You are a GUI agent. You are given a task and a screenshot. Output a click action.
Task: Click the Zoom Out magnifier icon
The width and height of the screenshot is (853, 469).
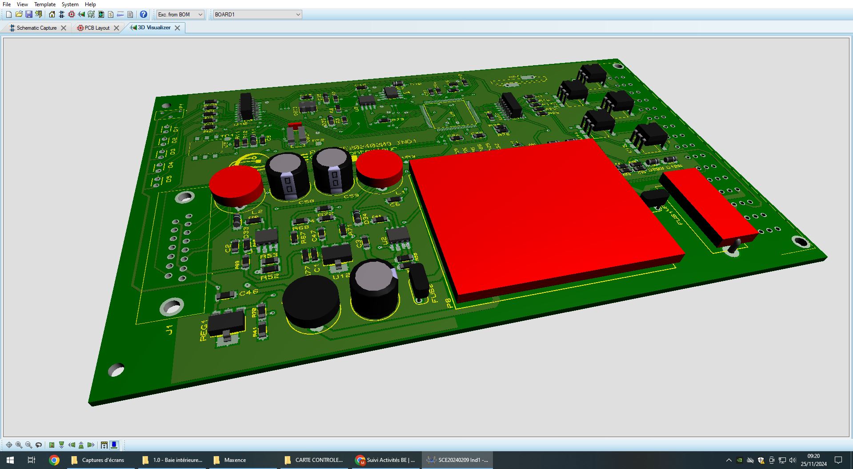(x=28, y=445)
